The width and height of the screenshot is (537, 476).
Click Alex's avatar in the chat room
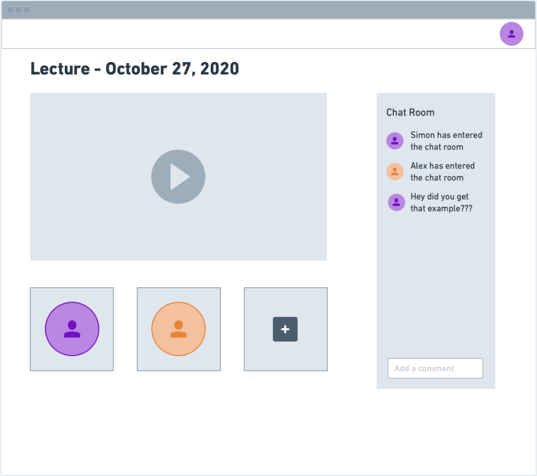click(395, 171)
